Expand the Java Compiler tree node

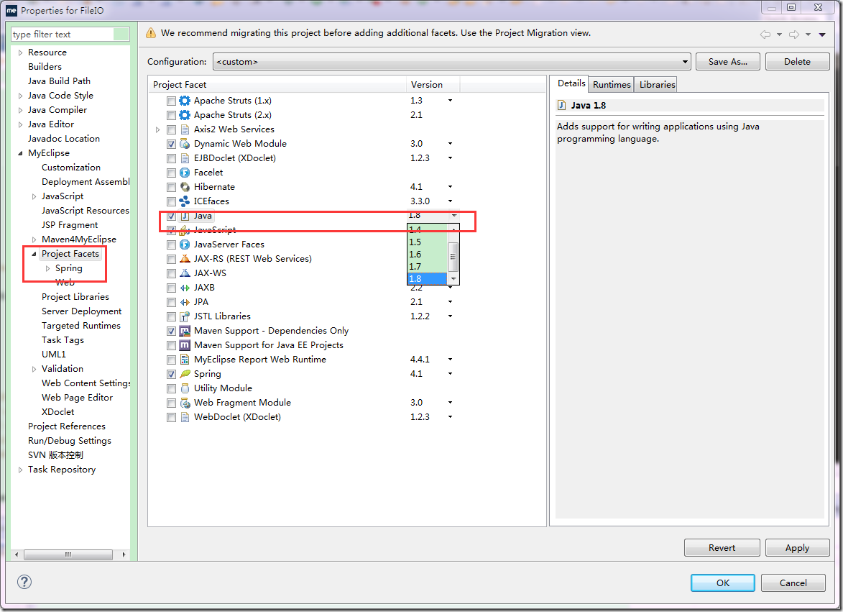(20, 110)
